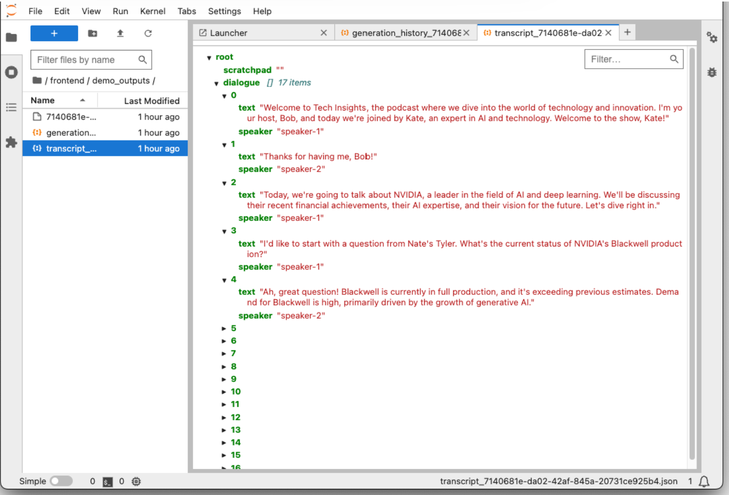This screenshot has width=729, height=495.
Task: Click the New Folder icon
Action: coord(92,34)
